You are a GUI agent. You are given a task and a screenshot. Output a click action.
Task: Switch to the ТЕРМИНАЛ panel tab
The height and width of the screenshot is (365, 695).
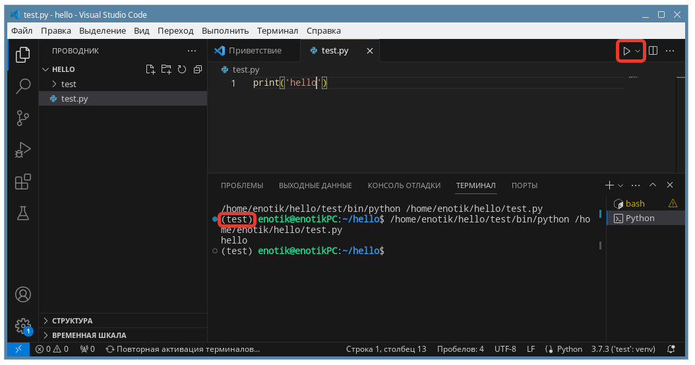(475, 185)
